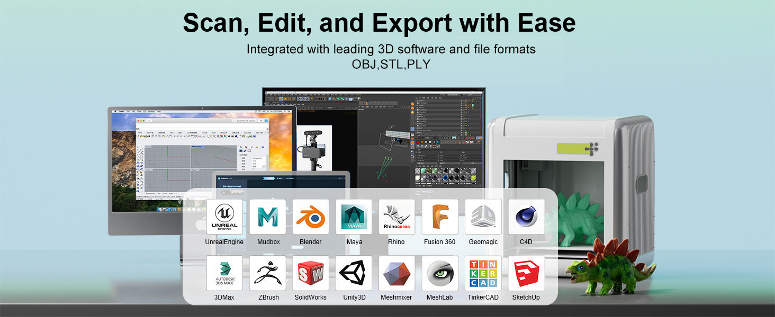This screenshot has width=775, height=317.
Task: Open the C4D sphere icon
Action: pos(526,217)
